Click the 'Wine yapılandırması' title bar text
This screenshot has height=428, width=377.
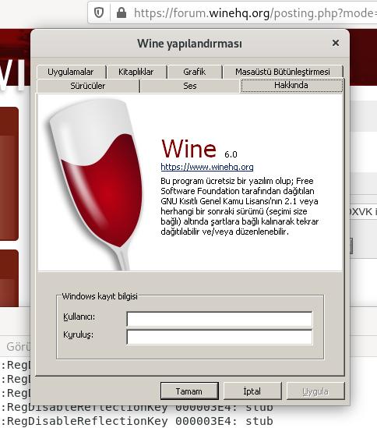click(x=189, y=44)
